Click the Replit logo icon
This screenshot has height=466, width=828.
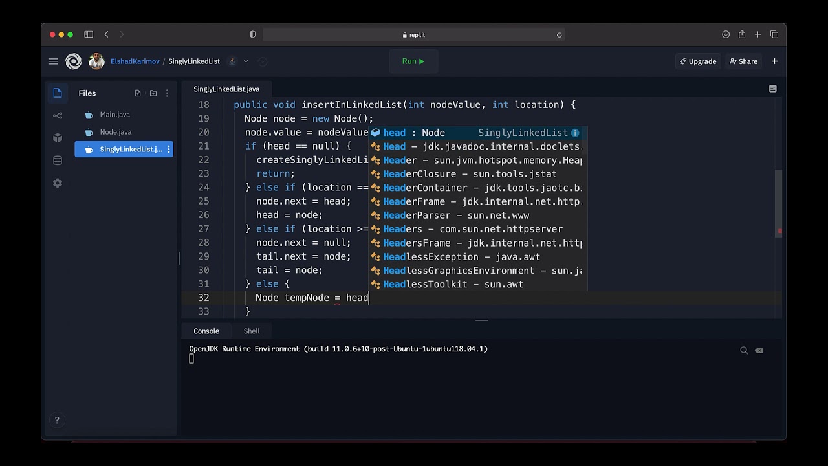[x=74, y=61]
